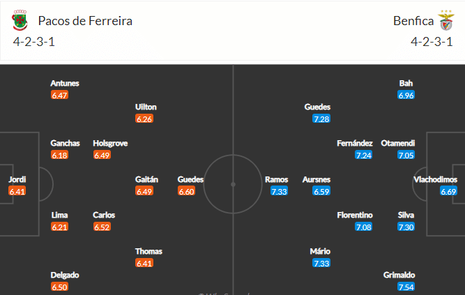Select Florentino's 7.08 rating badge
The width and height of the screenshot is (465, 295).
point(364,227)
